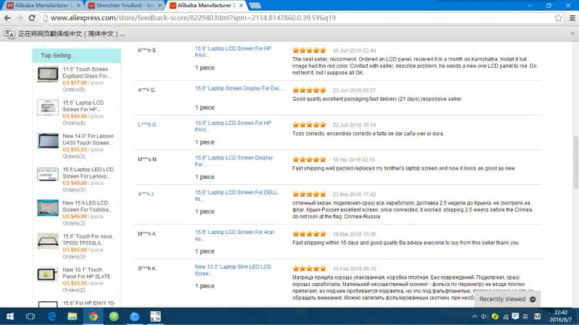Open K***n S. review product link
Viewport: 579px width, 325px height.
[x=233, y=52]
